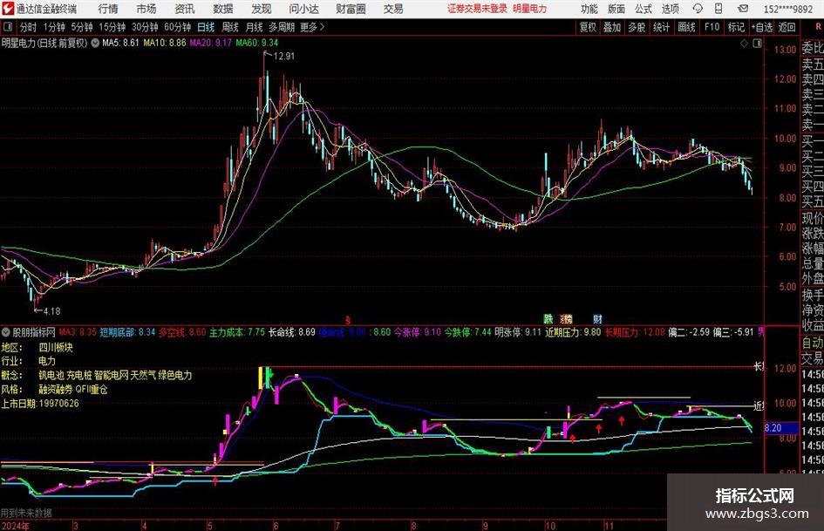The image size is (824, 531).
Task: Switch to the 30分钟 period
Action: click(145, 27)
